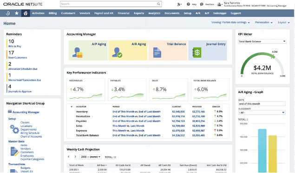The width and height of the screenshot is (295, 173).
Task: Open the Reports menu
Action: coord(139,13)
